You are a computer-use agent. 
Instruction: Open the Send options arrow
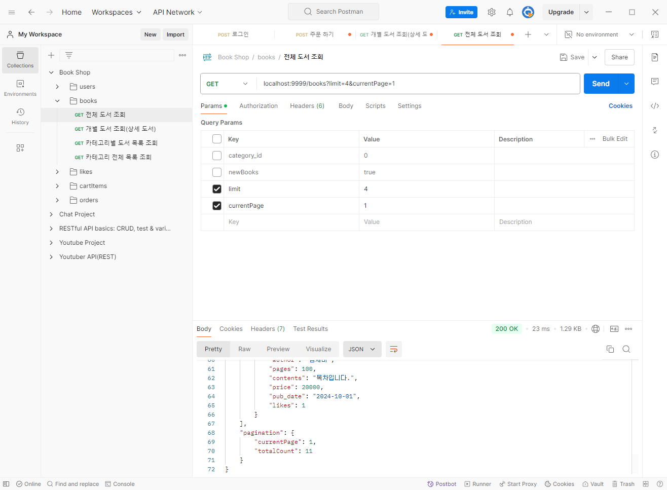pos(626,84)
